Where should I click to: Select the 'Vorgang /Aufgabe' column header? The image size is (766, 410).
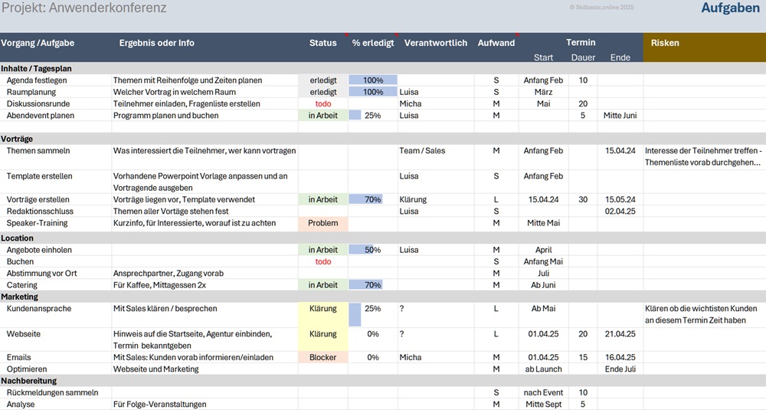(x=38, y=43)
